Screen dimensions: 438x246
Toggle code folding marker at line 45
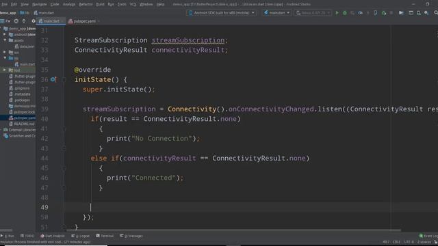tap(64, 168)
